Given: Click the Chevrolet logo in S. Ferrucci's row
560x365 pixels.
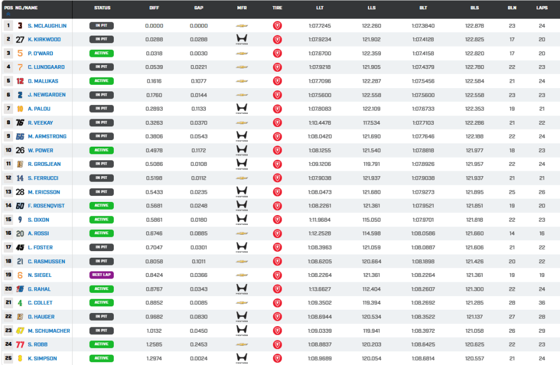Looking at the screenshot, I should (x=242, y=178).
